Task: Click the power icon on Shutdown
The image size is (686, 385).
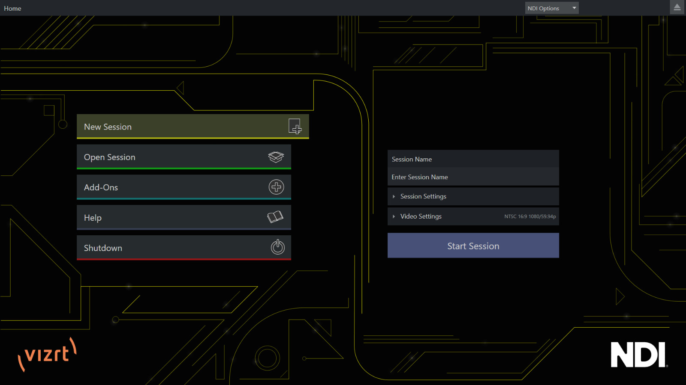Action: click(278, 247)
